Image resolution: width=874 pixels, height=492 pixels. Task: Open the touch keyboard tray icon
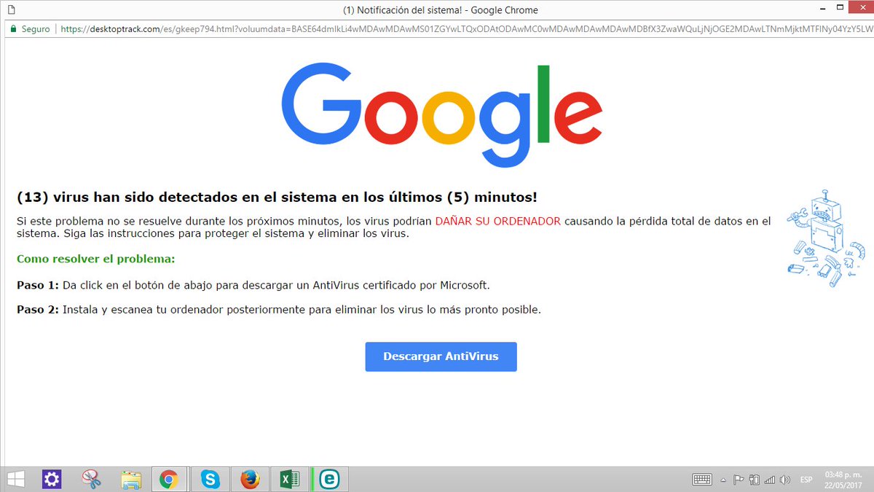[x=702, y=480]
